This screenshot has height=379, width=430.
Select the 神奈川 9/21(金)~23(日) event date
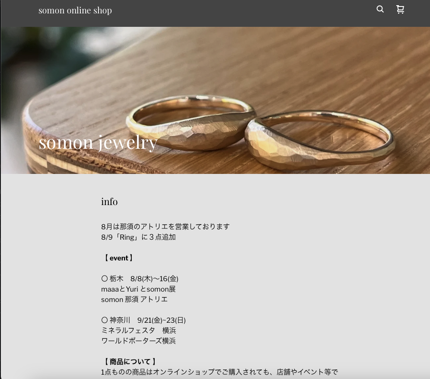coord(147,320)
